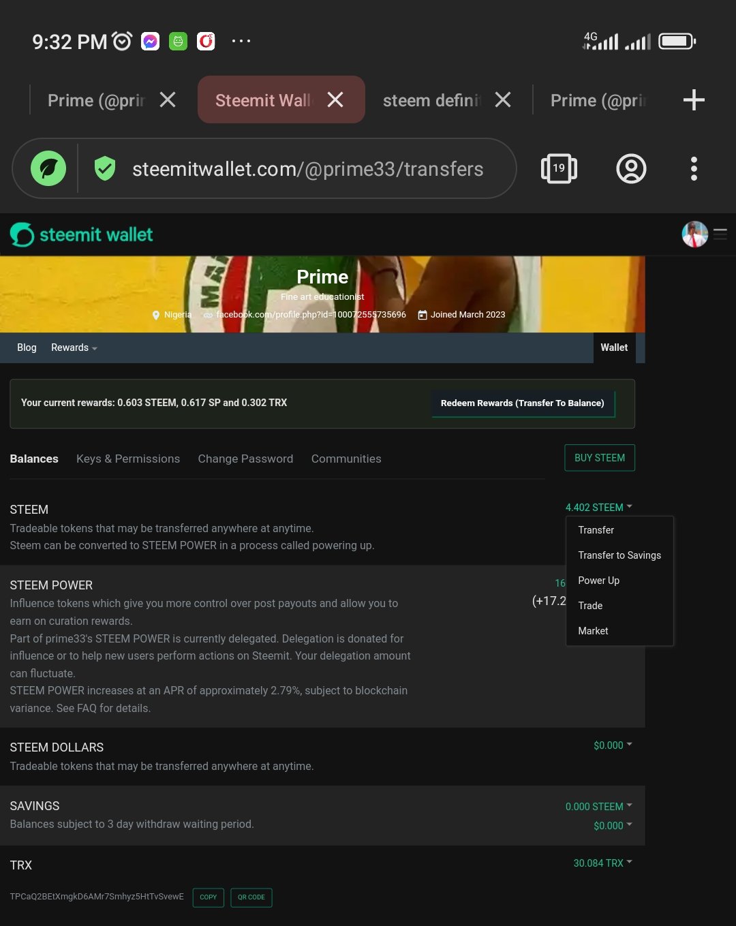Open the browser three-dot menu
The image size is (736, 926).
(694, 168)
